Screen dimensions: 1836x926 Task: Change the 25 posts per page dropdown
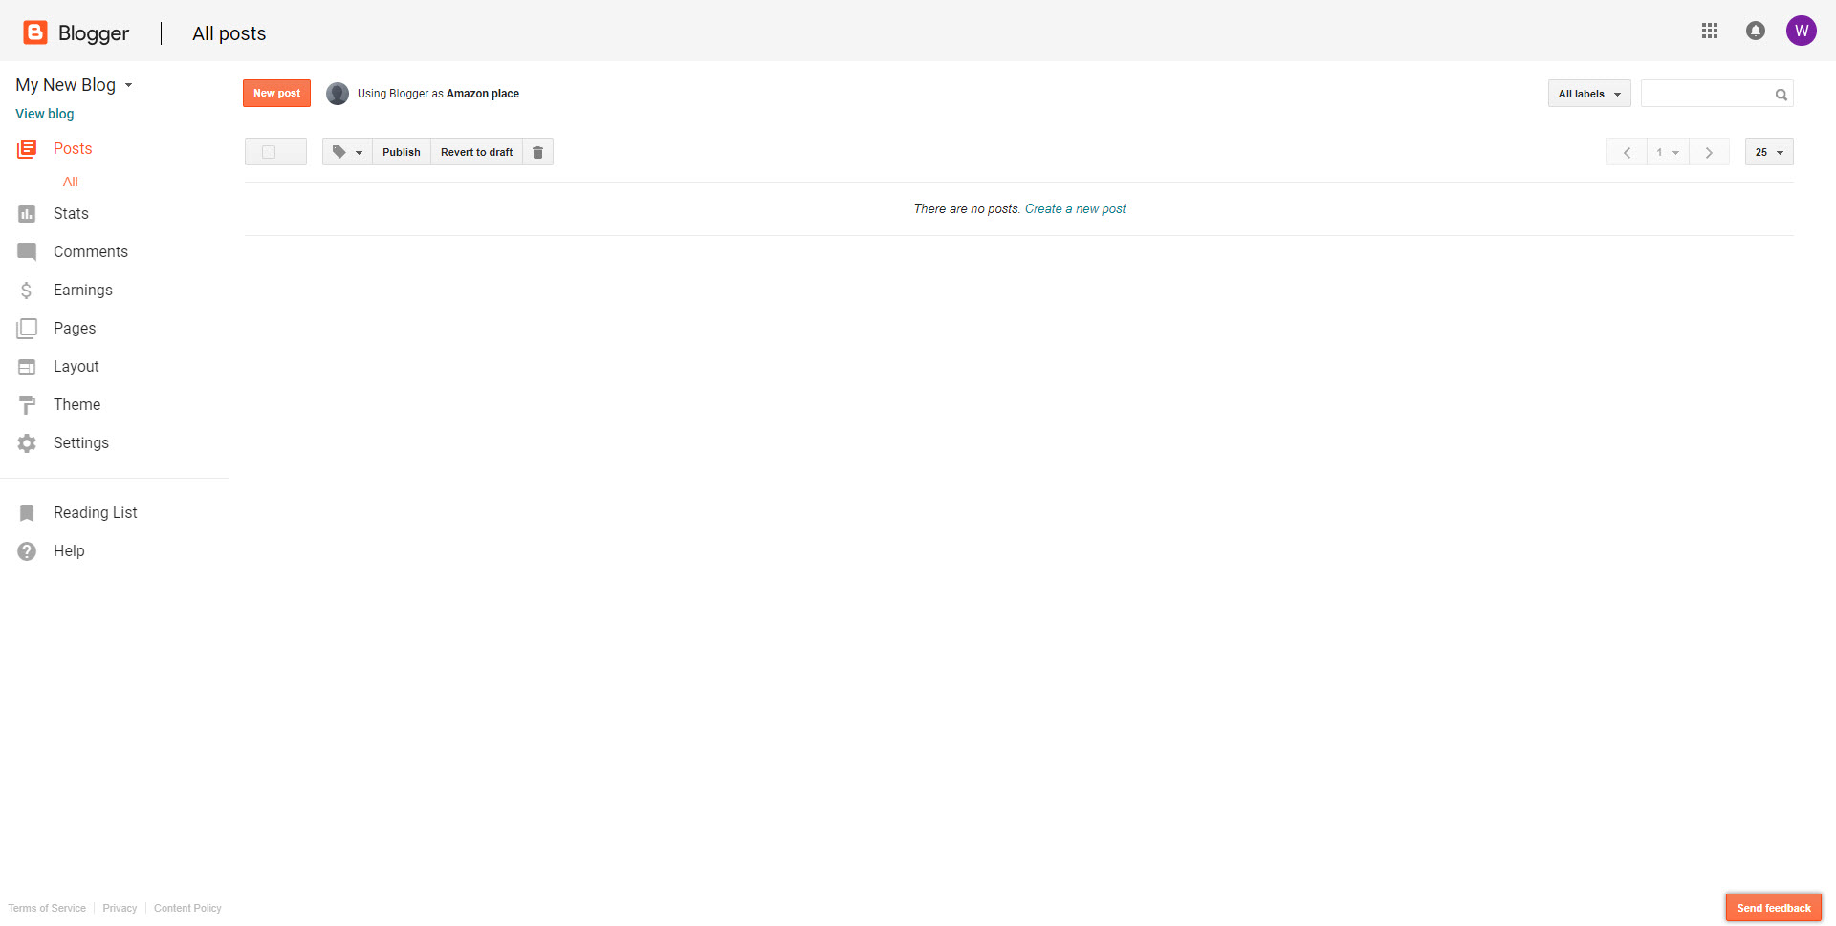point(1768,152)
